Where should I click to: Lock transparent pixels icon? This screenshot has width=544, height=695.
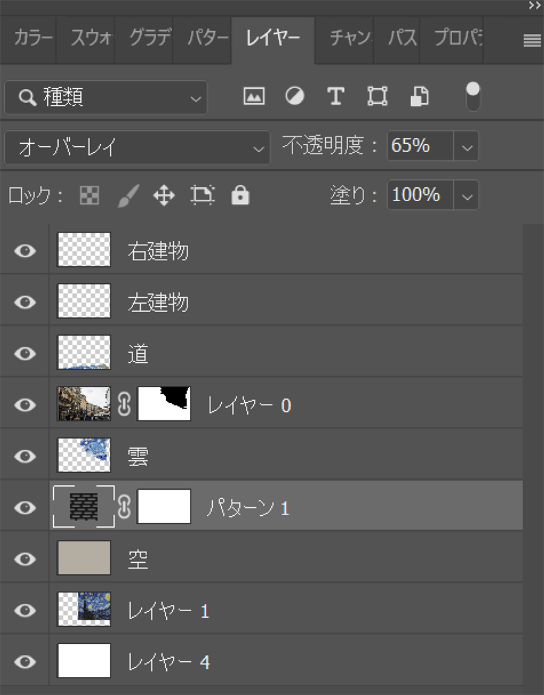coord(89,195)
